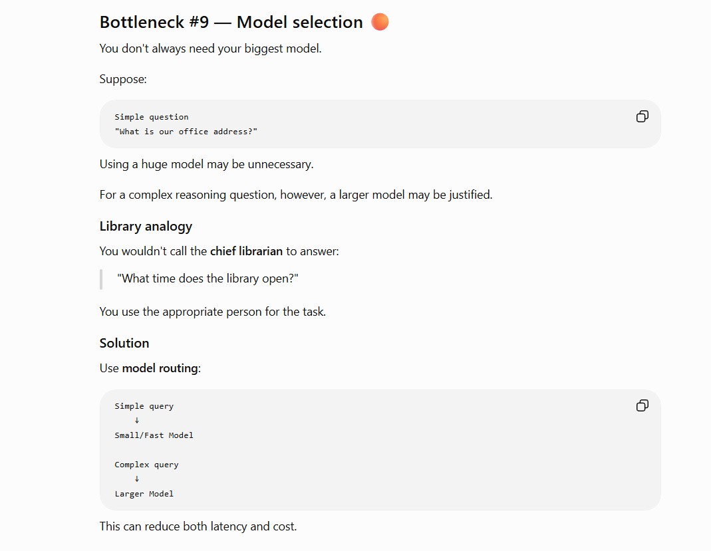This screenshot has height=551, width=711.
Task: Click the "Simple query" code line
Action: click(x=144, y=406)
